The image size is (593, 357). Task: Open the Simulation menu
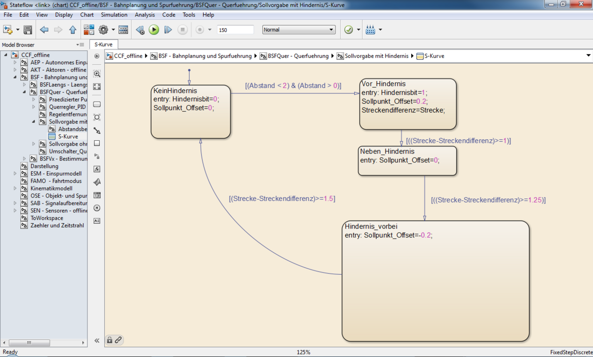pyautogui.click(x=114, y=15)
